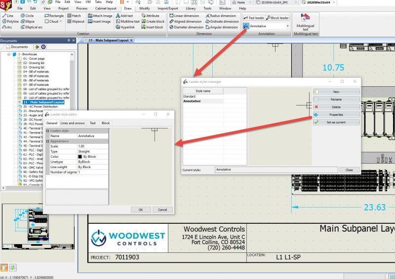Choose the Hatch tool

coord(74,16)
